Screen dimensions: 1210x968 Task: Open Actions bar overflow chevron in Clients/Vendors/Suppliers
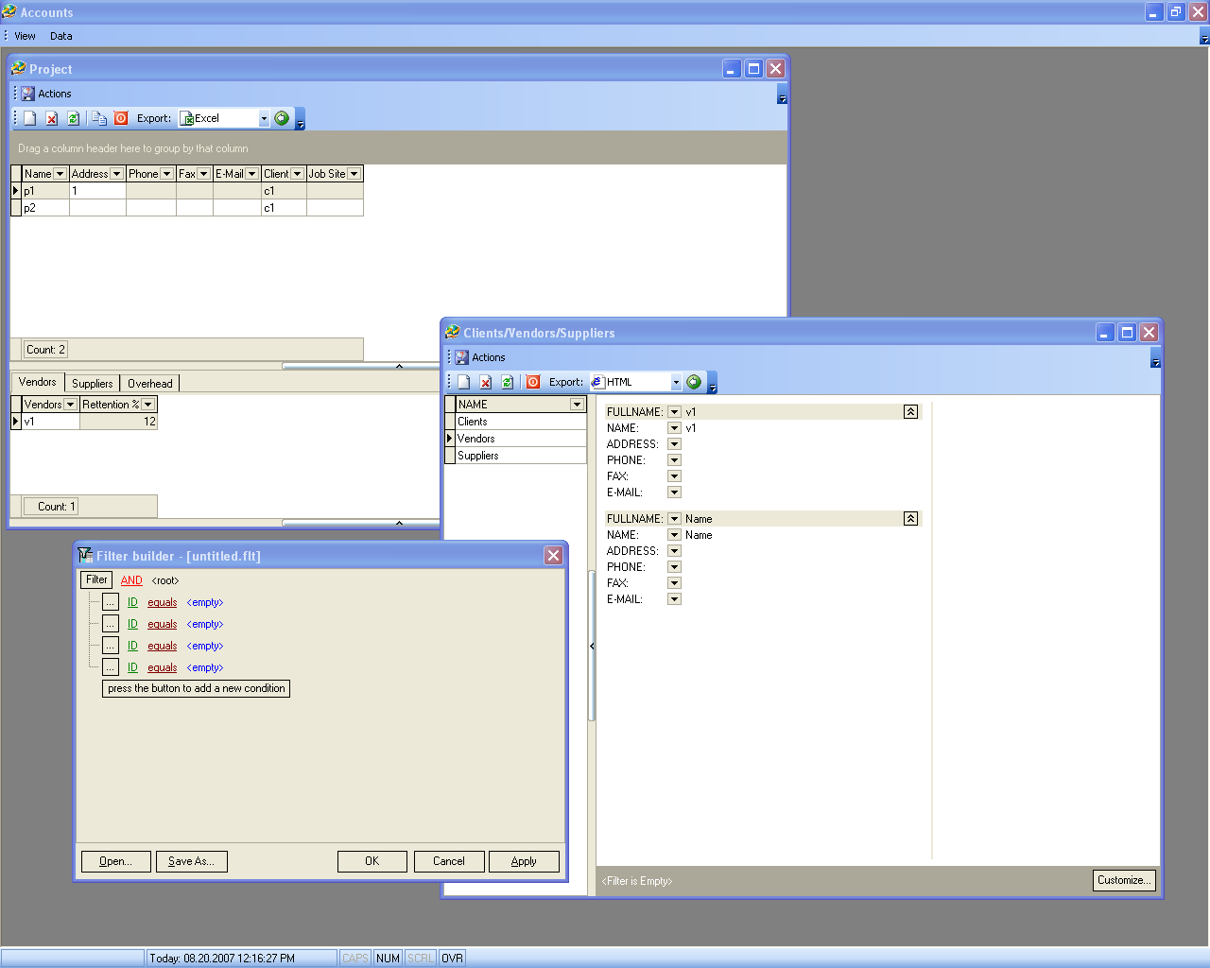click(x=1155, y=358)
